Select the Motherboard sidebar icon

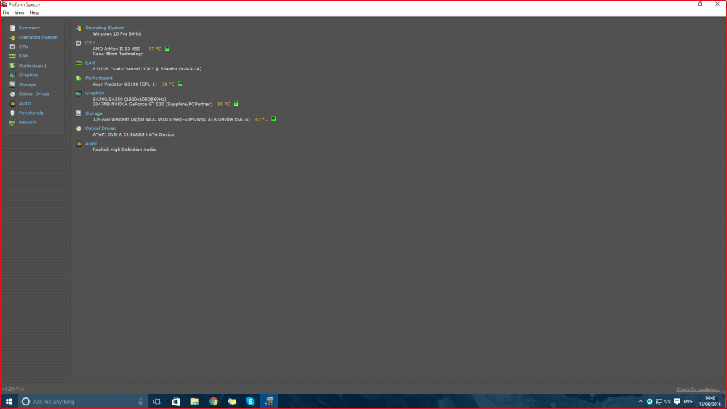click(x=12, y=66)
